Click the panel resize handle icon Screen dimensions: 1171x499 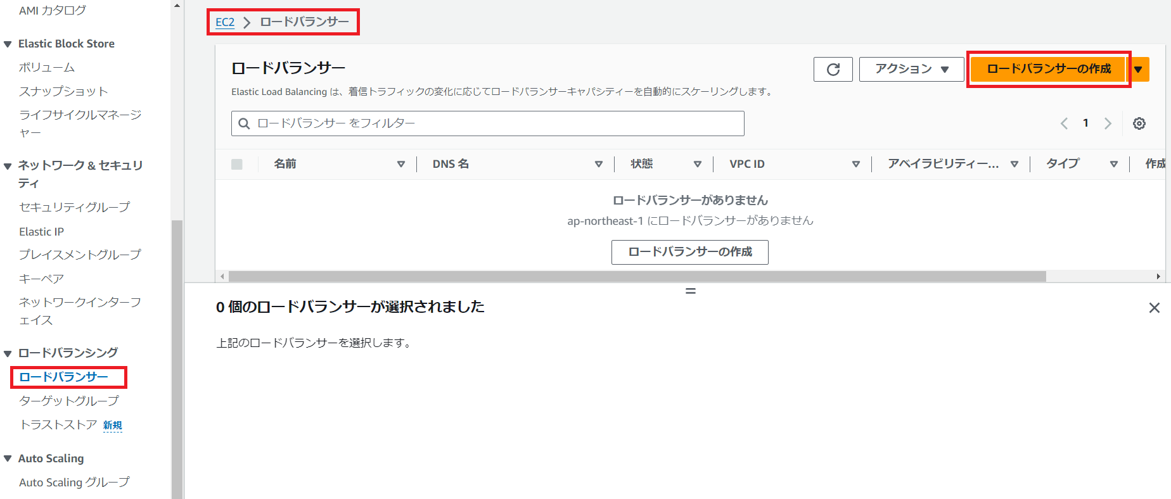tap(691, 291)
